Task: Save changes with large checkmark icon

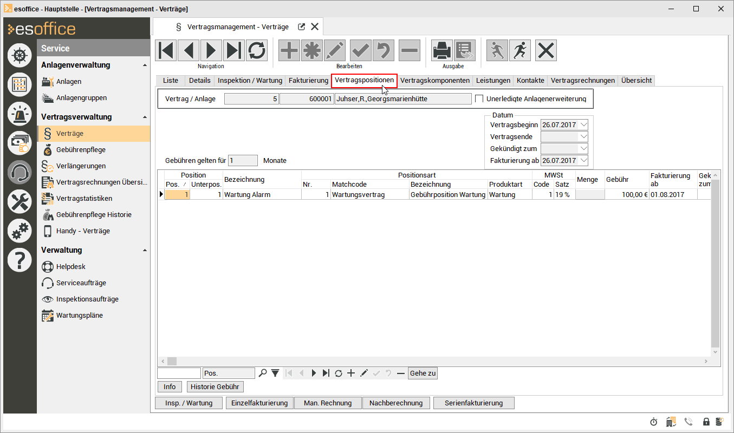Action: 361,50
